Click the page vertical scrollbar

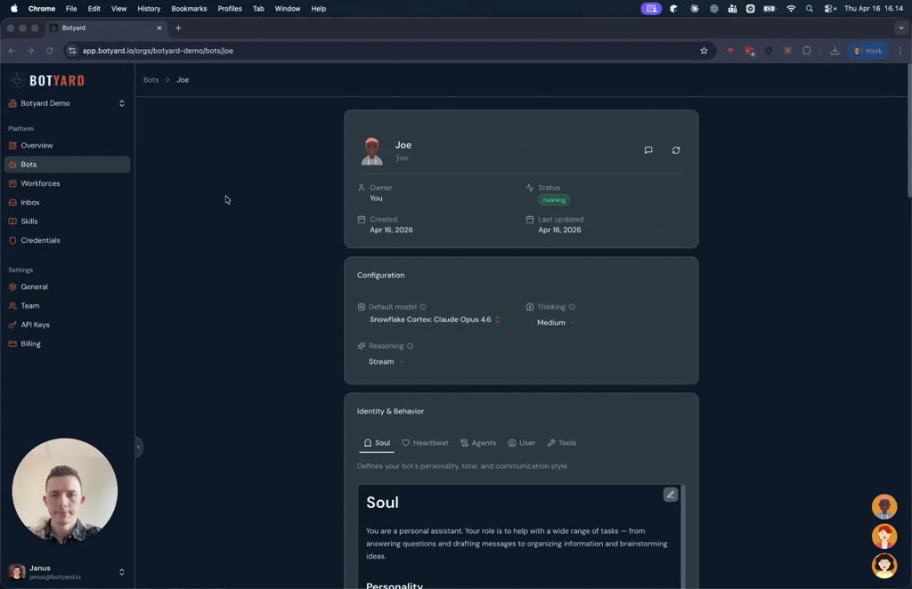click(909, 132)
